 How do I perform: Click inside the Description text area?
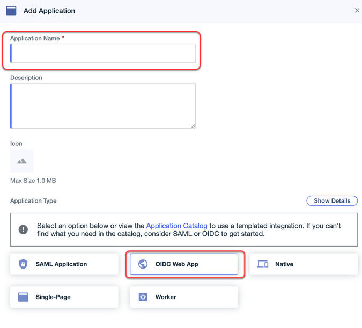tap(103, 106)
